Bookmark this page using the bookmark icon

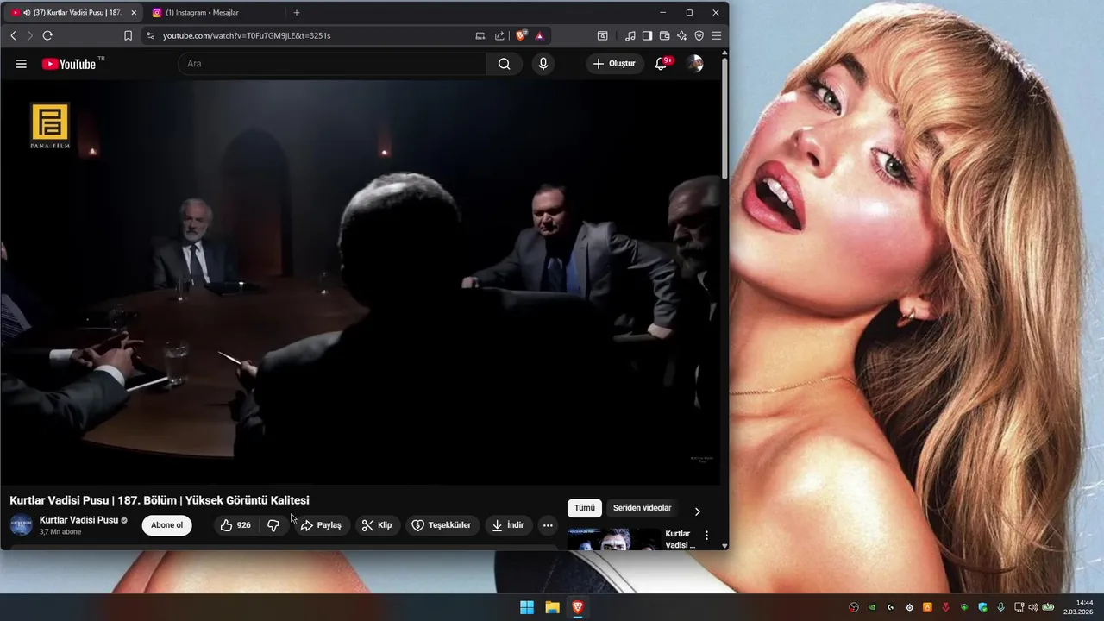(128, 35)
